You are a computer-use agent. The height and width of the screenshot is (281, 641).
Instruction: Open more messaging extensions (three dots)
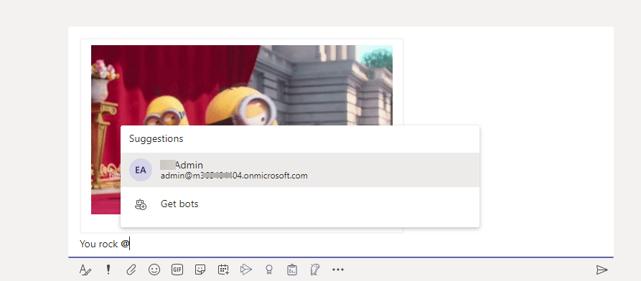[x=338, y=270]
